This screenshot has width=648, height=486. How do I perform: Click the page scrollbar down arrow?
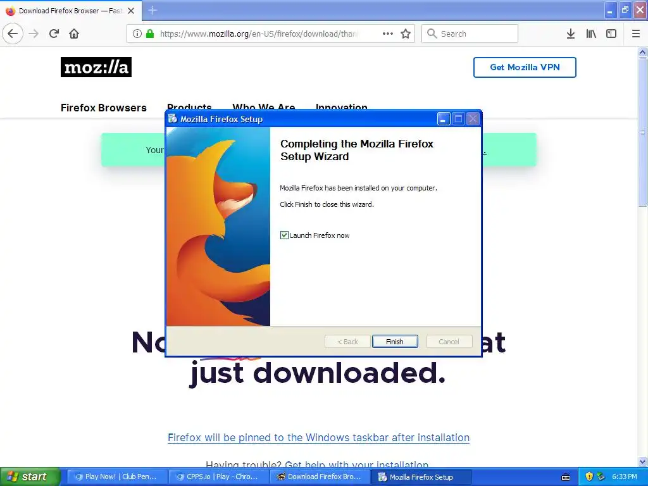tap(642, 461)
